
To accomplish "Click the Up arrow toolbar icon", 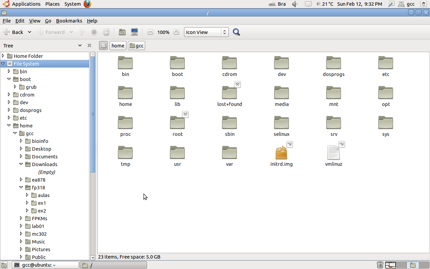I will coord(82,32).
